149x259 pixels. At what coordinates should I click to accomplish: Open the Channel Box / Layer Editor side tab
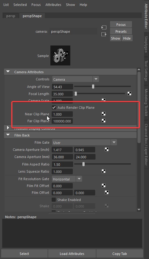(x=146, y=145)
